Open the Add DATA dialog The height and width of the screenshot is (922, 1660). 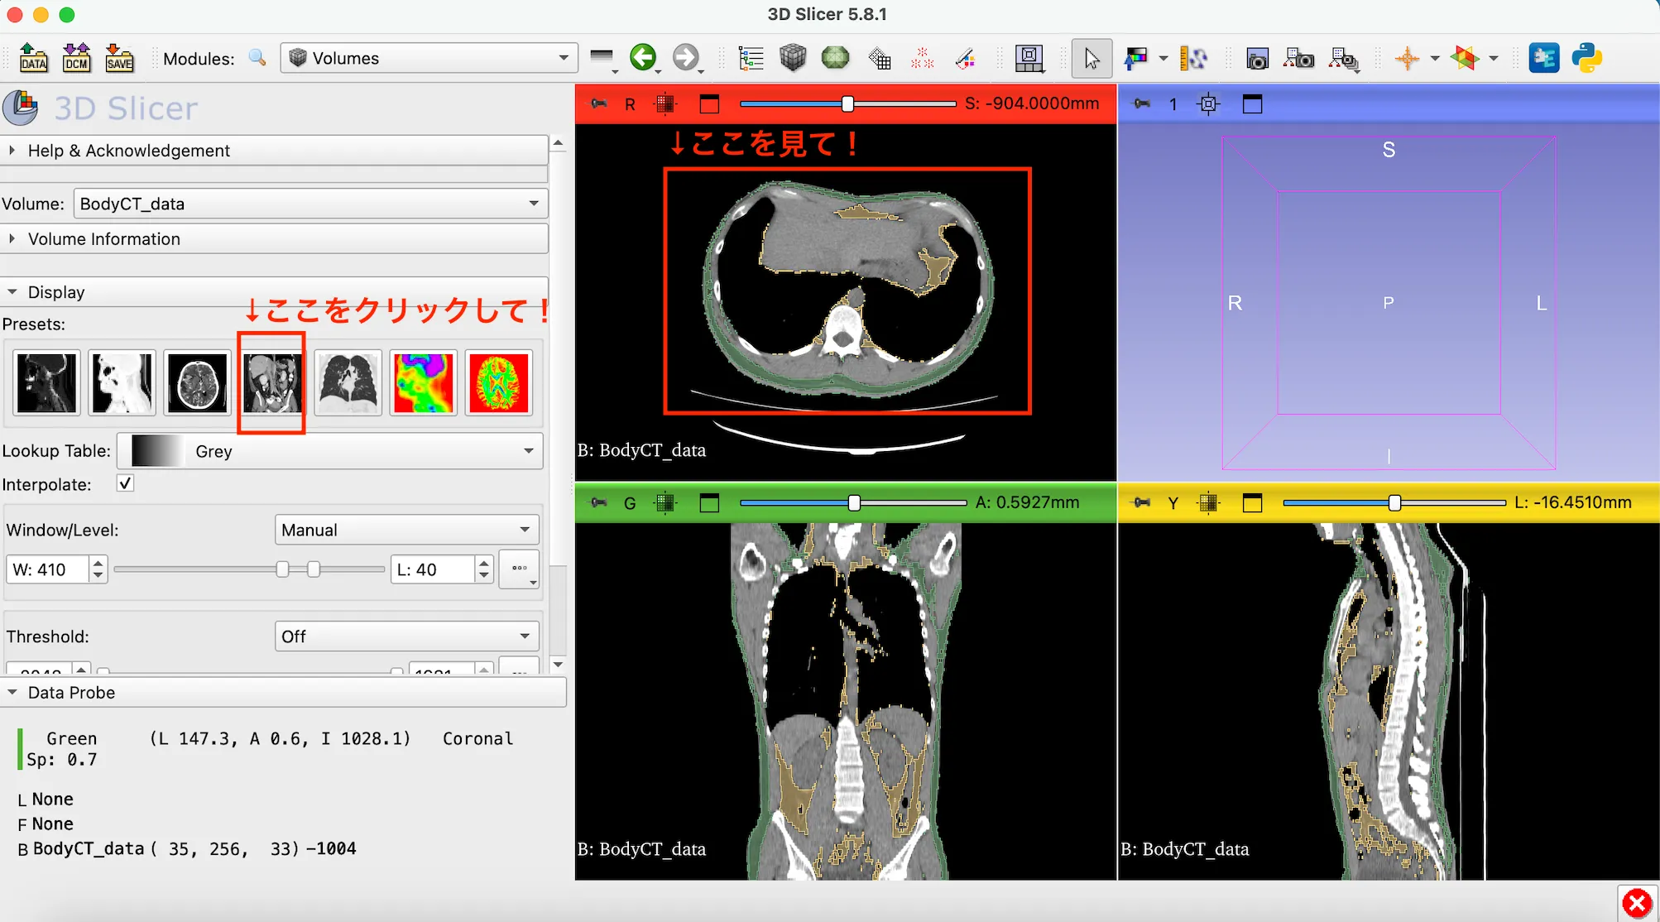[33, 58]
